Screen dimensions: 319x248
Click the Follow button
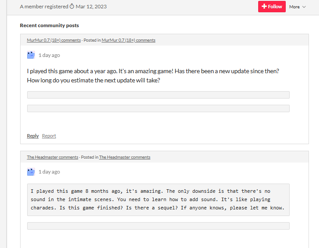(272, 7)
